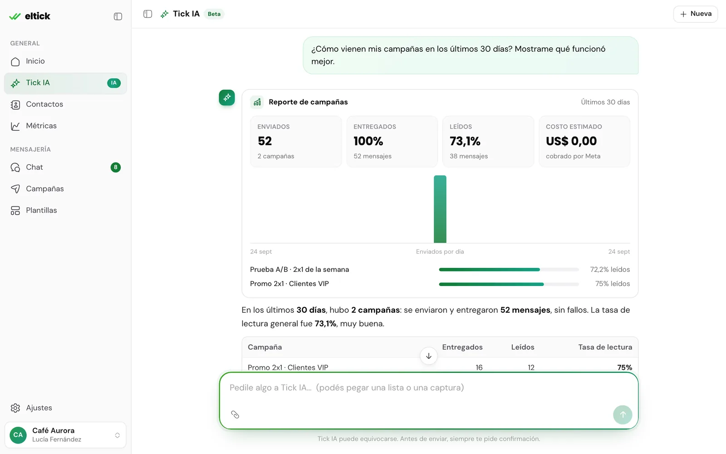The height and width of the screenshot is (454, 726).
Task: Click the Entregados 100% stat card
Action: point(392,142)
